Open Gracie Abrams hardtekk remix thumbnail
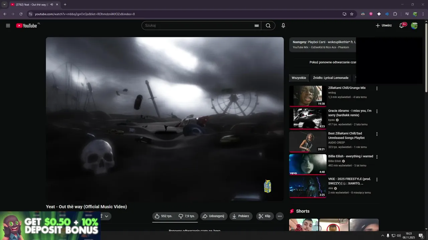This screenshot has width=428, height=240. click(x=308, y=119)
